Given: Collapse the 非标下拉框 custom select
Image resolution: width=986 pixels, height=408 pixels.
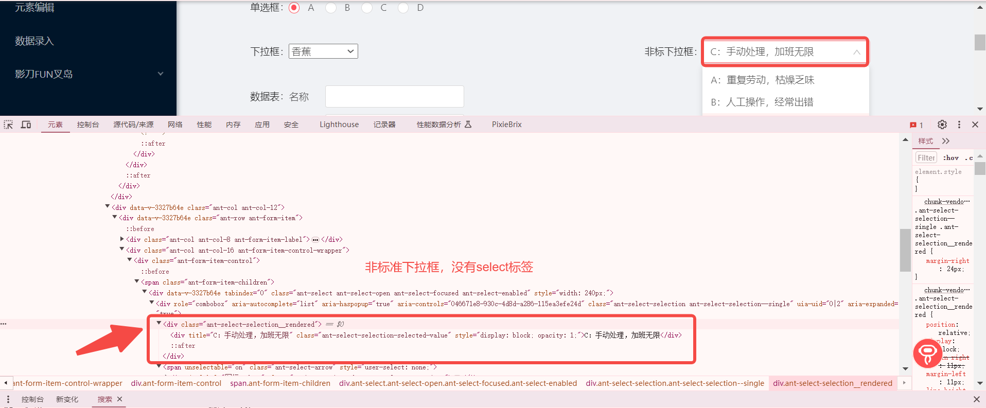Looking at the screenshot, I should [x=785, y=51].
